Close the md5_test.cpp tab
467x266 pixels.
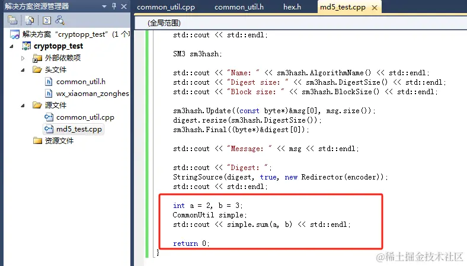[x=375, y=8]
